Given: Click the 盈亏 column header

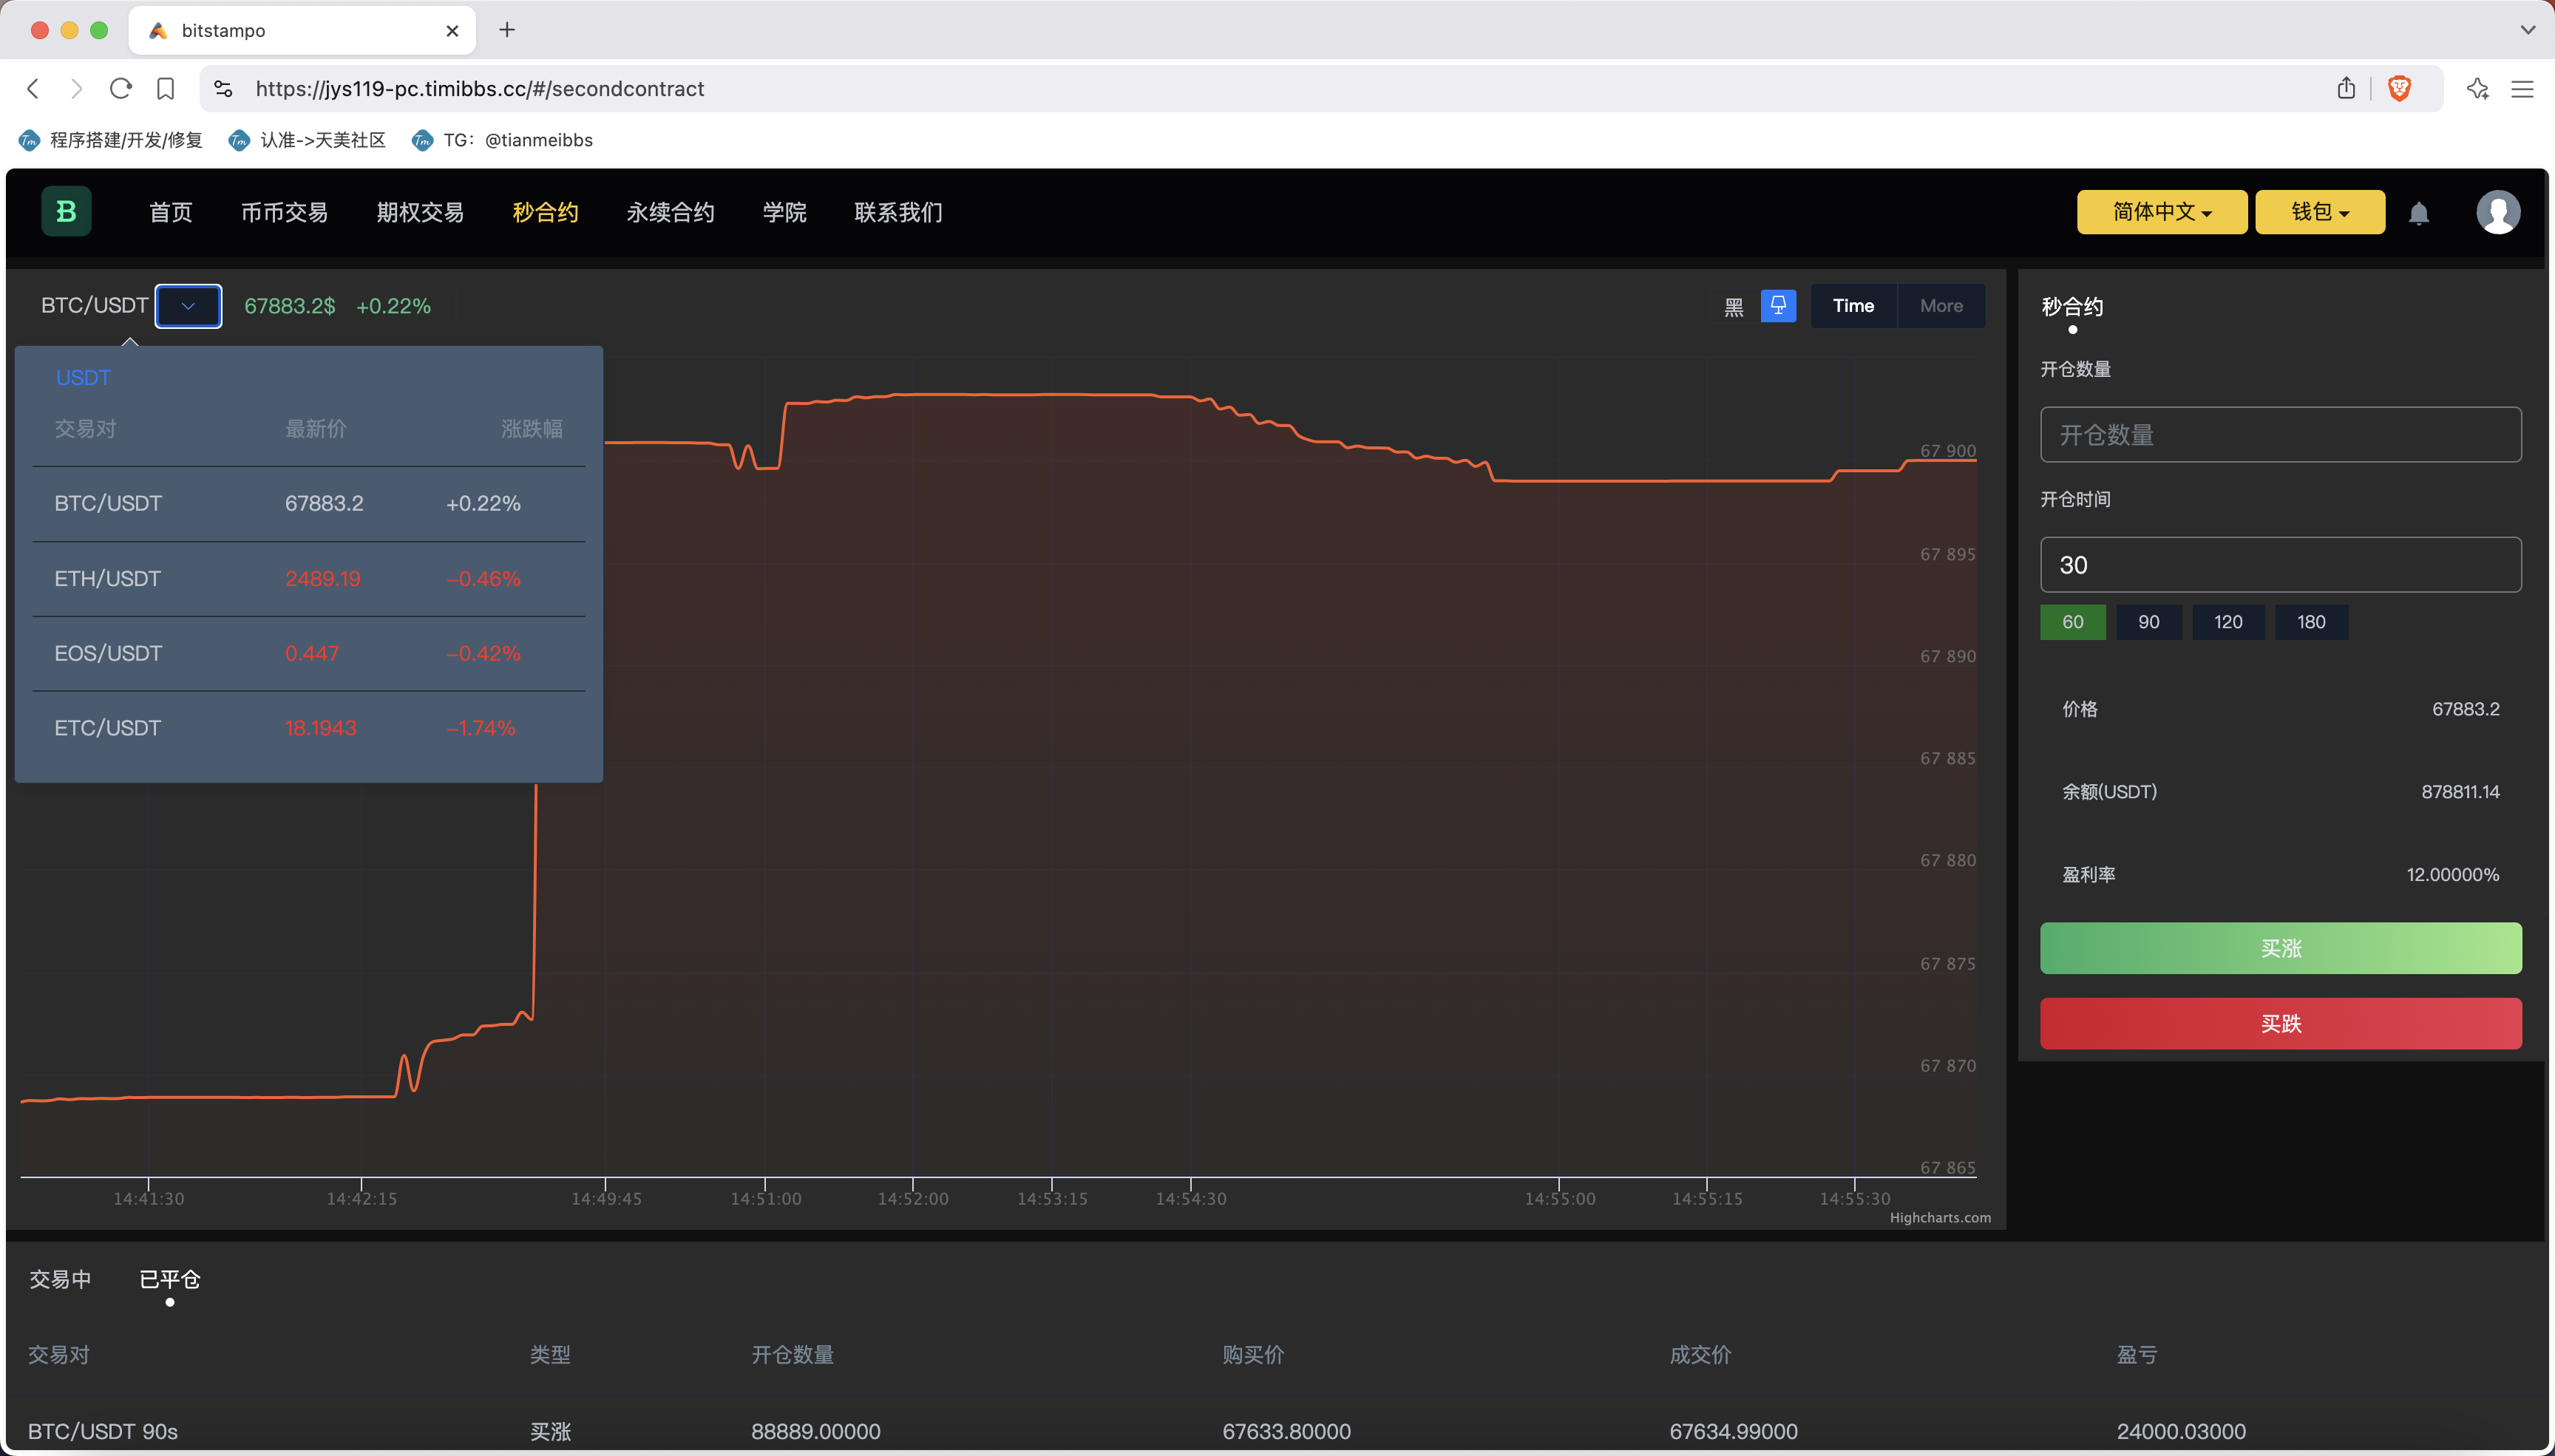Looking at the screenshot, I should 2136,1355.
